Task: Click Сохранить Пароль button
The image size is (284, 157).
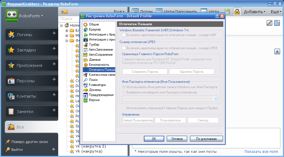Action: (x=145, y=72)
